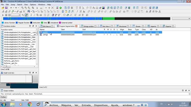The width and height of the screenshot is (191, 107).
Task: Click the End column header
Action: 84,29
